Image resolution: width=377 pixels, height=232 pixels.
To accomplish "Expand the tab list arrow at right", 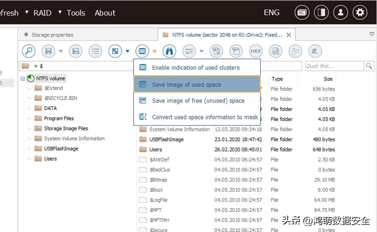I will [x=372, y=34].
